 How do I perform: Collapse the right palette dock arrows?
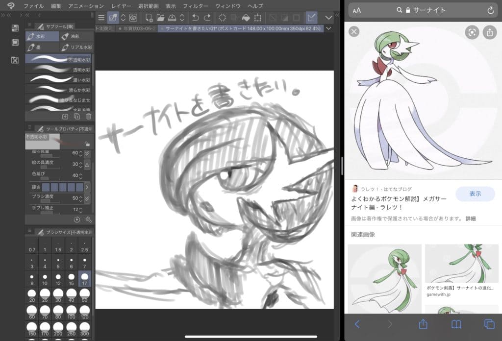click(x=337, y=15)
